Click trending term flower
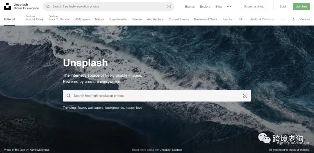The image size is (314, 153). click(82, 108)
